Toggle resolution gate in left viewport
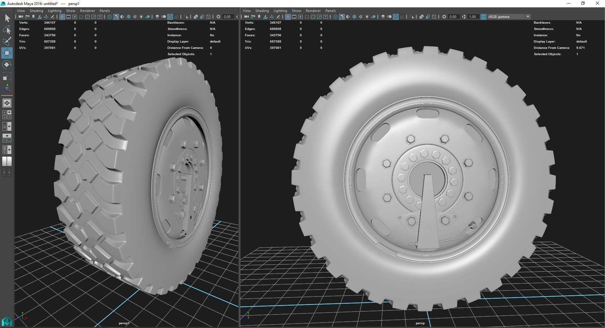Screen dimensions: 605x328 point(75,17)
